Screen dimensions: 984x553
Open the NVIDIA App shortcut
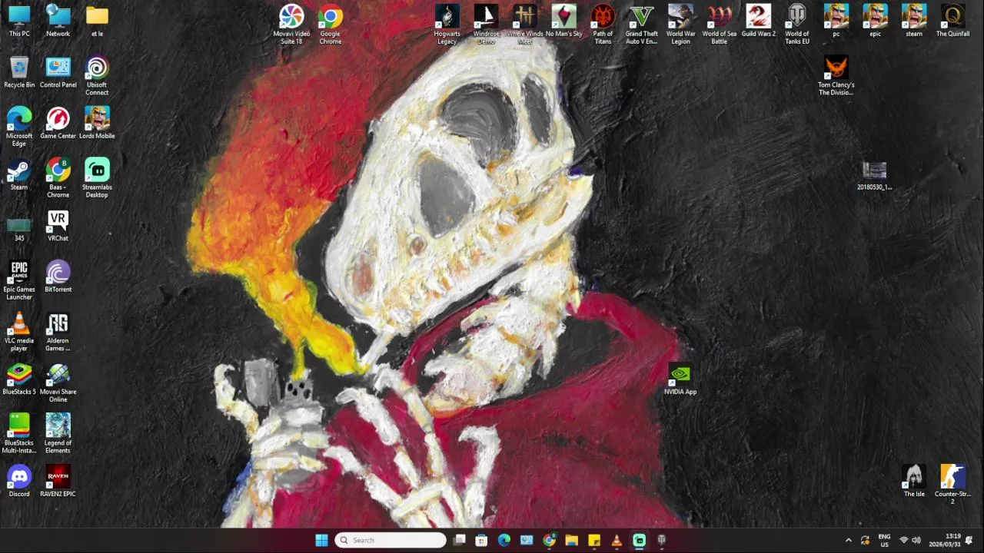tap(680, 379)
